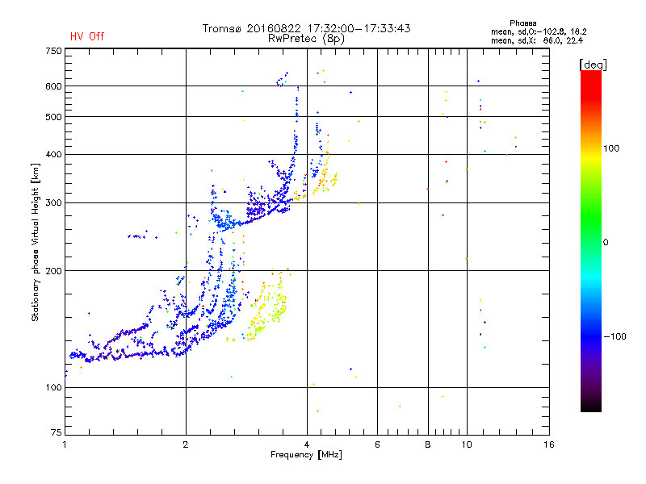Click the 'Frequency [MHz]' axis label
Image resolution: width=646 pixels, height=484 pixels.
306,455
